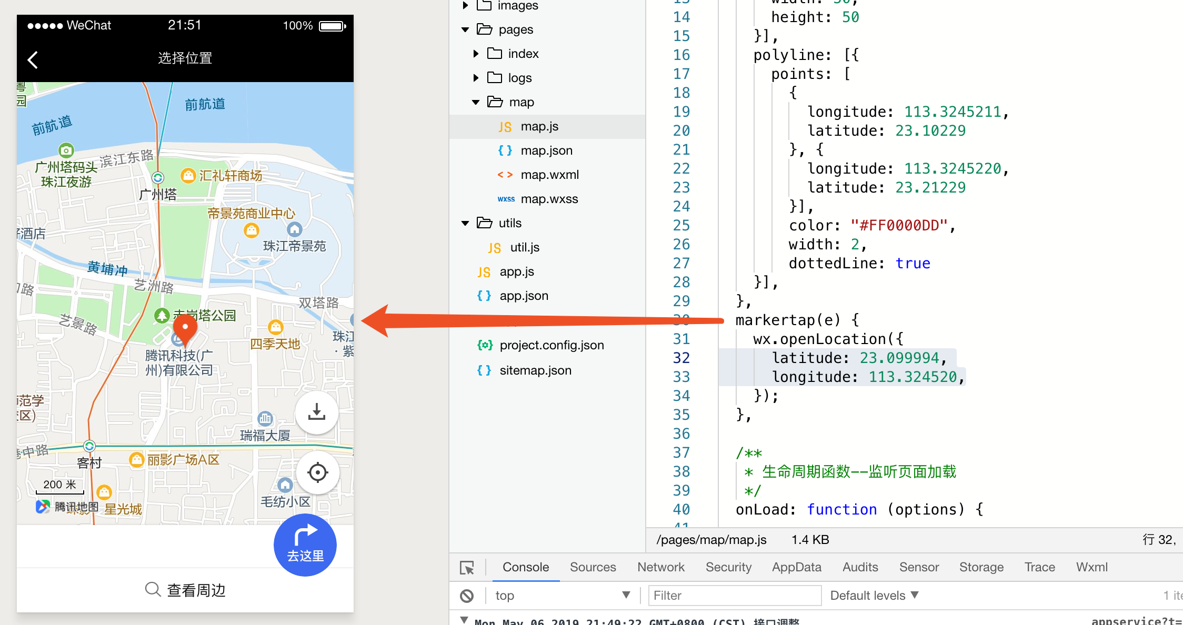The height and width of the screenshot is (625, 1183).
Task: Open the Sensor tab
Action: (x=919, y=567)
